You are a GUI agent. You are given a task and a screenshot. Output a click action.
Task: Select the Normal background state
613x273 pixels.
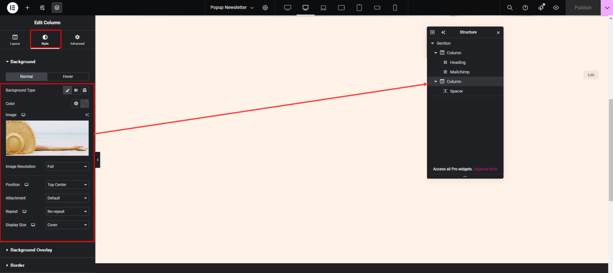point(27,77)
